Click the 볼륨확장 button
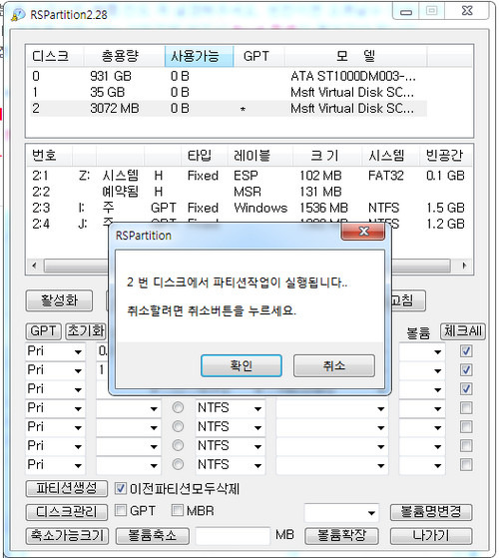The width and height of the screenshot is (499, 558). point(341,536)
